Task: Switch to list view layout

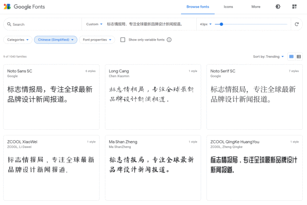Action: pyautogui.click(x=298, y=57)
